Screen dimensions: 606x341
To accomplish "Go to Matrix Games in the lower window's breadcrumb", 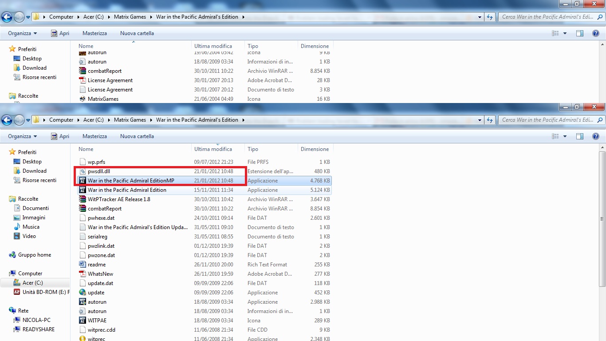I will click(130, 120).
